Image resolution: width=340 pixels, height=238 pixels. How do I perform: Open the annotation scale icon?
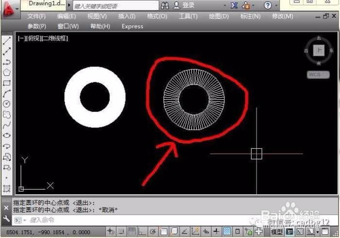tap(310, 232)
